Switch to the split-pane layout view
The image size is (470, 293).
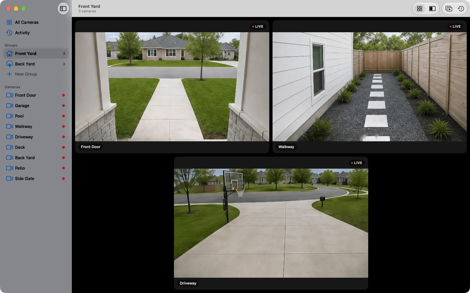(432, 9)
